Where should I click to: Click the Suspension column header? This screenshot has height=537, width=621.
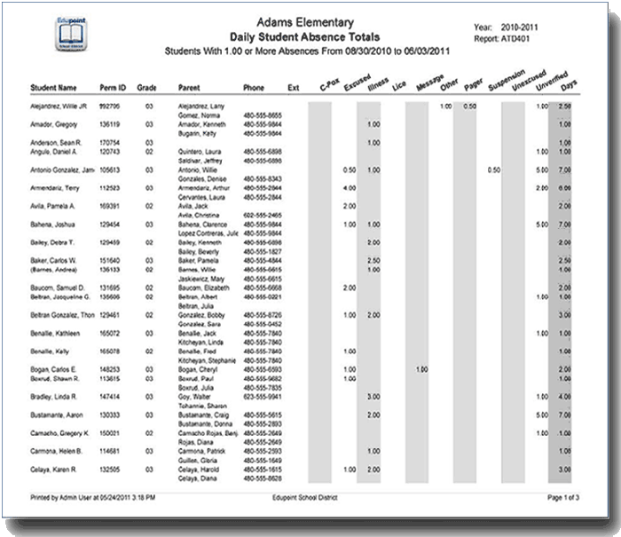click(507, 80)
